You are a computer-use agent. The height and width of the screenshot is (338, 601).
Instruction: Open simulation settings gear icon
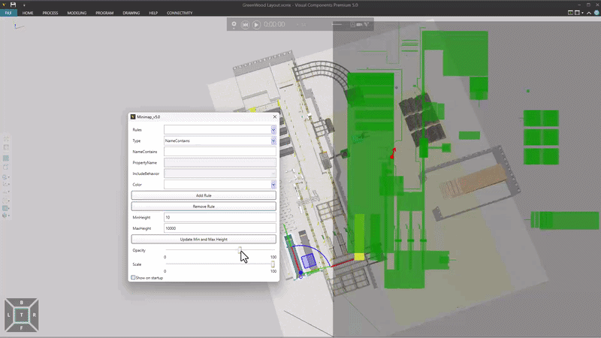click(x=234, y=25)
